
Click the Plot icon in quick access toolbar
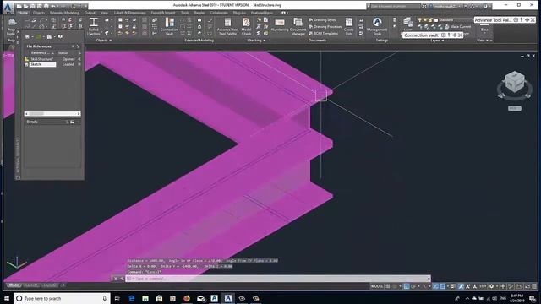point(46,6)
